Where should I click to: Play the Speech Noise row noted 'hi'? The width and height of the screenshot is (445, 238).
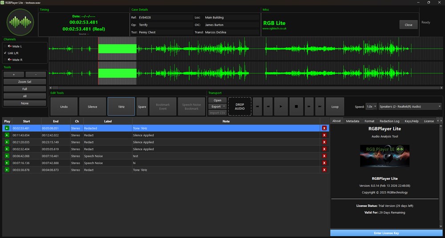[x=7, y=163]
